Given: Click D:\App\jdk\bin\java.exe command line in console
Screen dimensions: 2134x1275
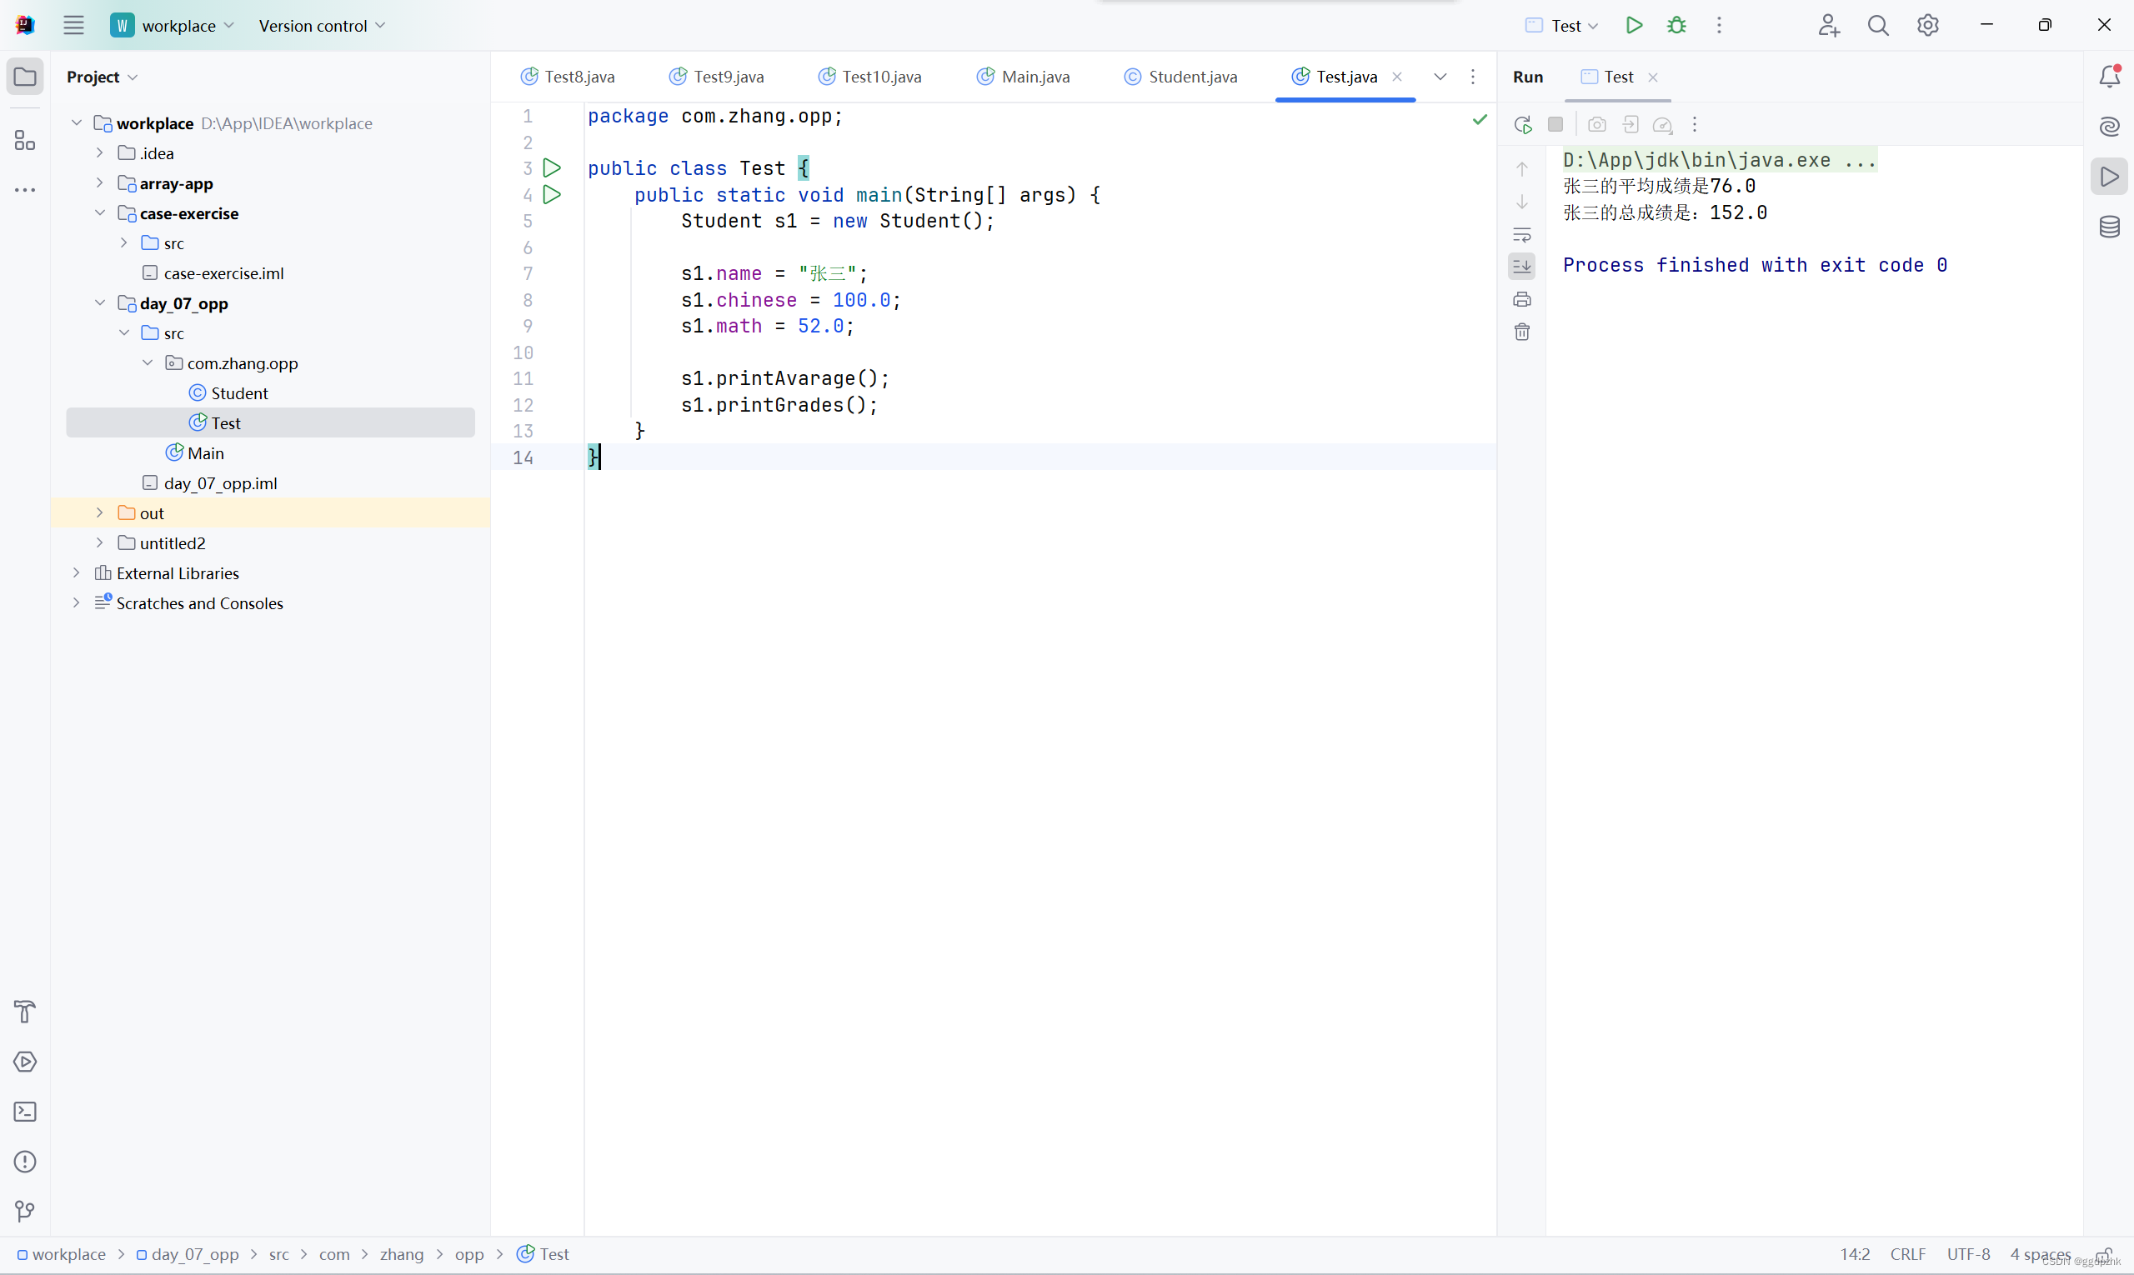Looking at the screenshot, I should tap(1720, 160).
